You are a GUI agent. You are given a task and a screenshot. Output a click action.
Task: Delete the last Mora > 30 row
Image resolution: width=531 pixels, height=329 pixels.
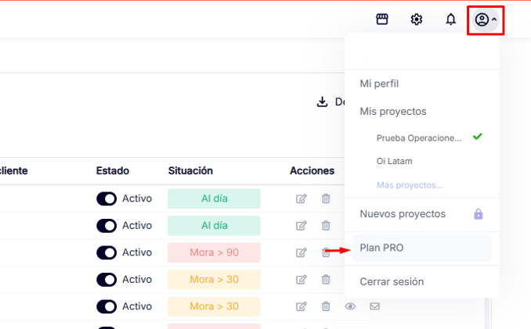pyautogui.click(x=326, y=306)
